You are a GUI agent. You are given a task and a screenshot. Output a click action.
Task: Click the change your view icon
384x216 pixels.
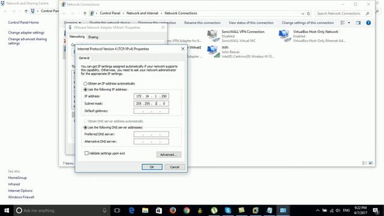[x=343, y=23]
